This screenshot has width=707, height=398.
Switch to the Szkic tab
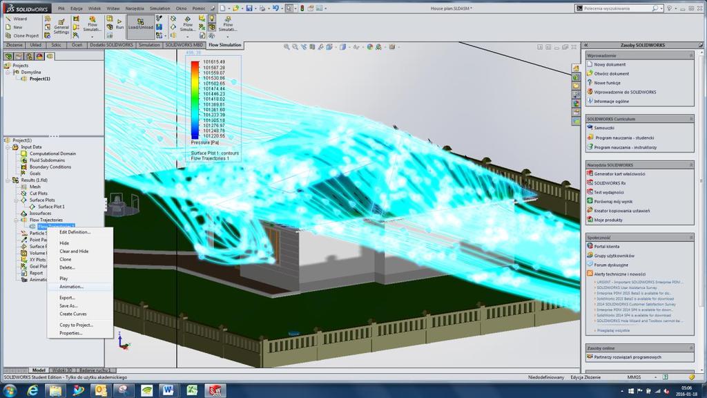coord(57,45)
